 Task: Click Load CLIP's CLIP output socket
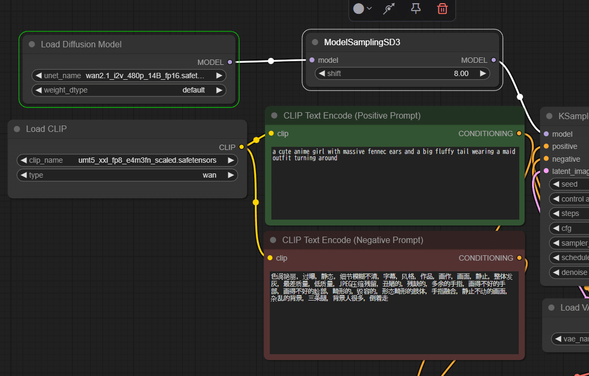[x=242, y=147]
